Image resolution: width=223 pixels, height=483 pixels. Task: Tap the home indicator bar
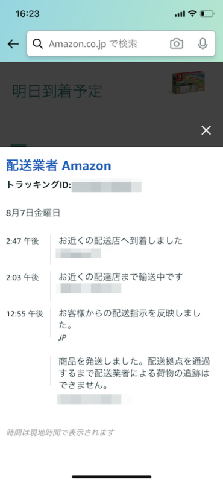111,476
